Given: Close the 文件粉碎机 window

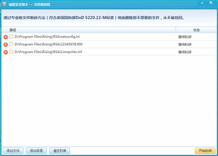Looking at the screenshot, I should click(211, 2).
